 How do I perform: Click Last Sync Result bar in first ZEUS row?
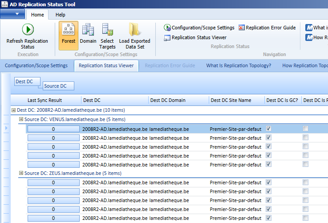point(53,182)
